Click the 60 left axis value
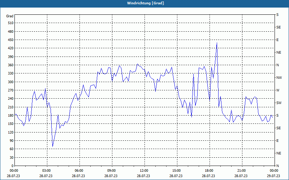This screenshot has width=289, height=180. point(12,149)
